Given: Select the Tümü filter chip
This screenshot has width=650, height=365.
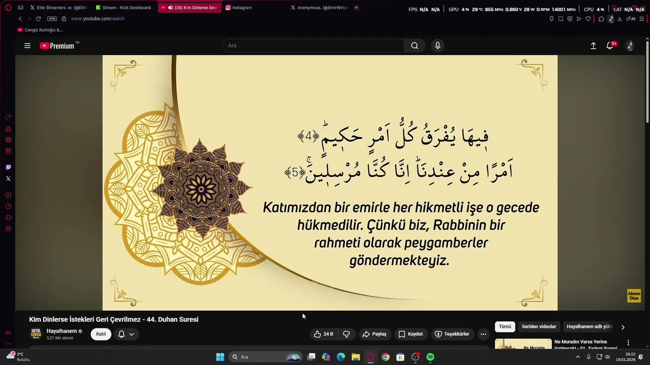Looking at the screenshot, I should click(x=505, y=327).
